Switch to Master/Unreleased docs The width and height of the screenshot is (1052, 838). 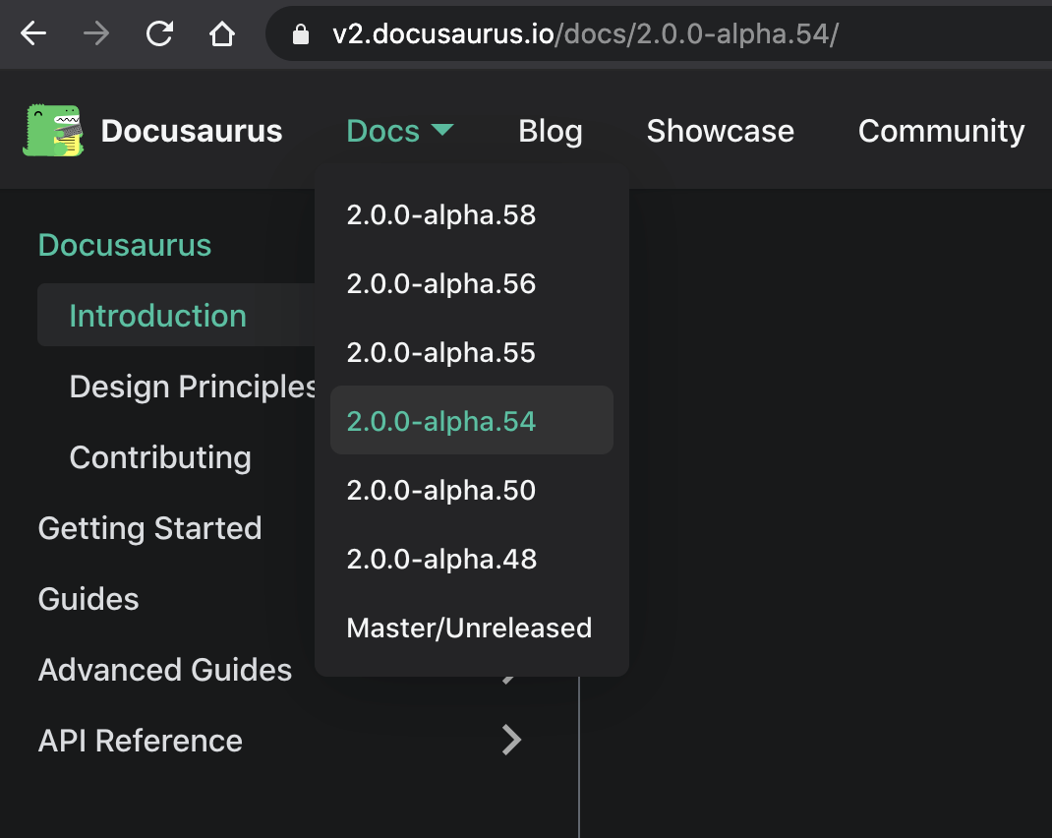469,628
